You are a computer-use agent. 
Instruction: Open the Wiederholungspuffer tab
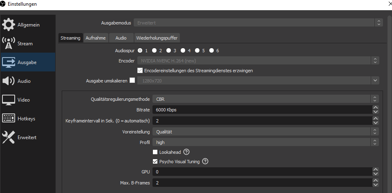[x=157, y=38]
